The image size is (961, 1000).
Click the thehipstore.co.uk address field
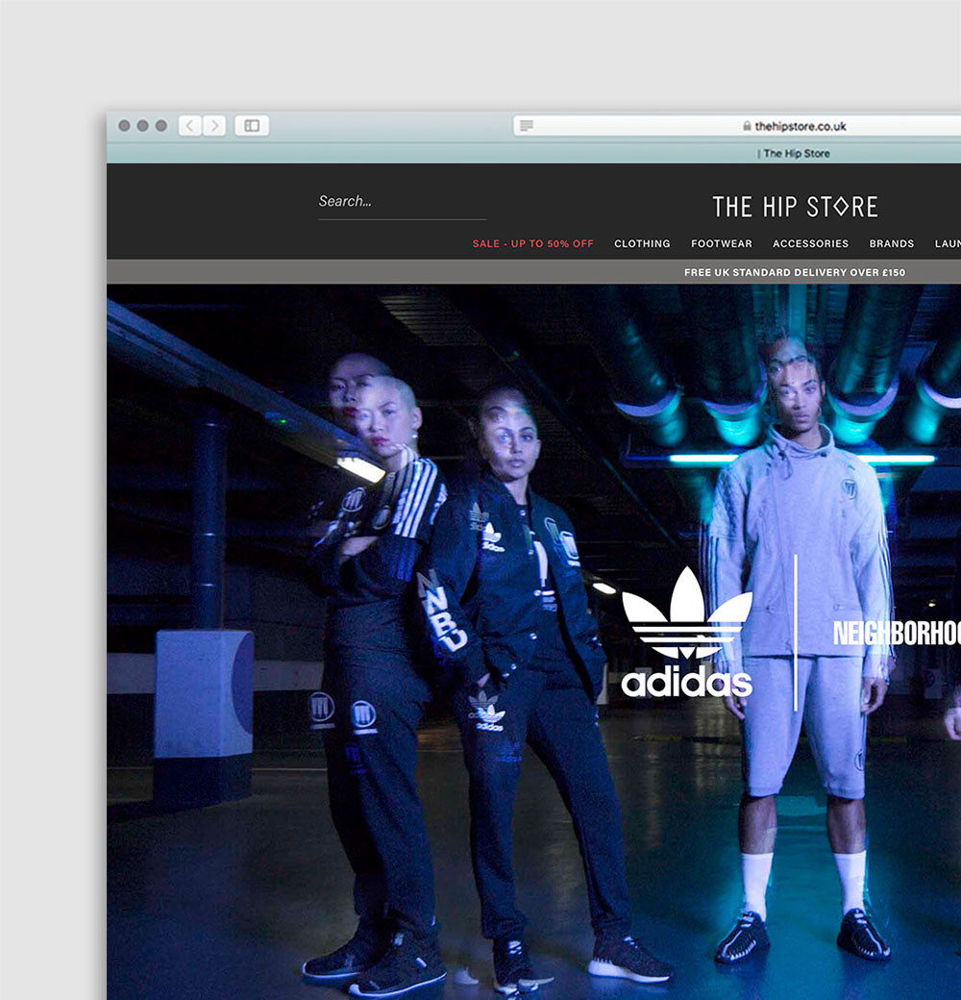(x=737, y=126)
